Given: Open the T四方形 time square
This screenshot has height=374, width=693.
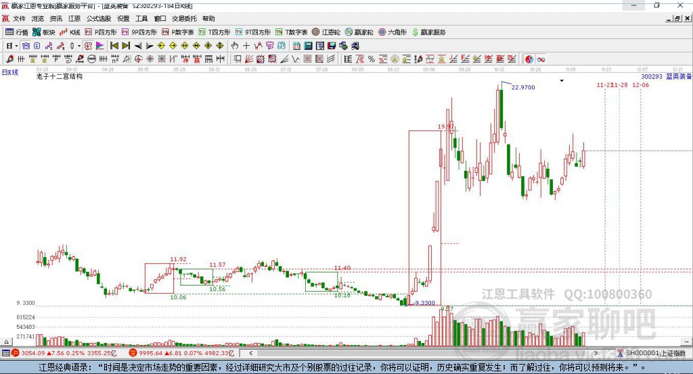Looking at the screenshot, I should coord(215,32).
